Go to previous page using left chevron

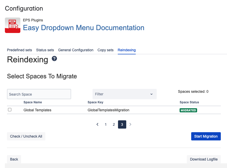[x=97, y=124]
